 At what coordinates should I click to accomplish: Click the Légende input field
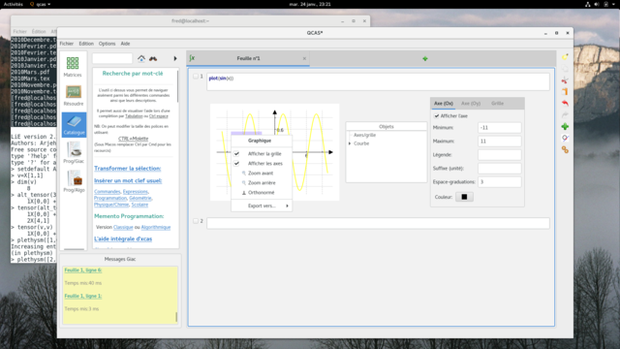[500, 155]
